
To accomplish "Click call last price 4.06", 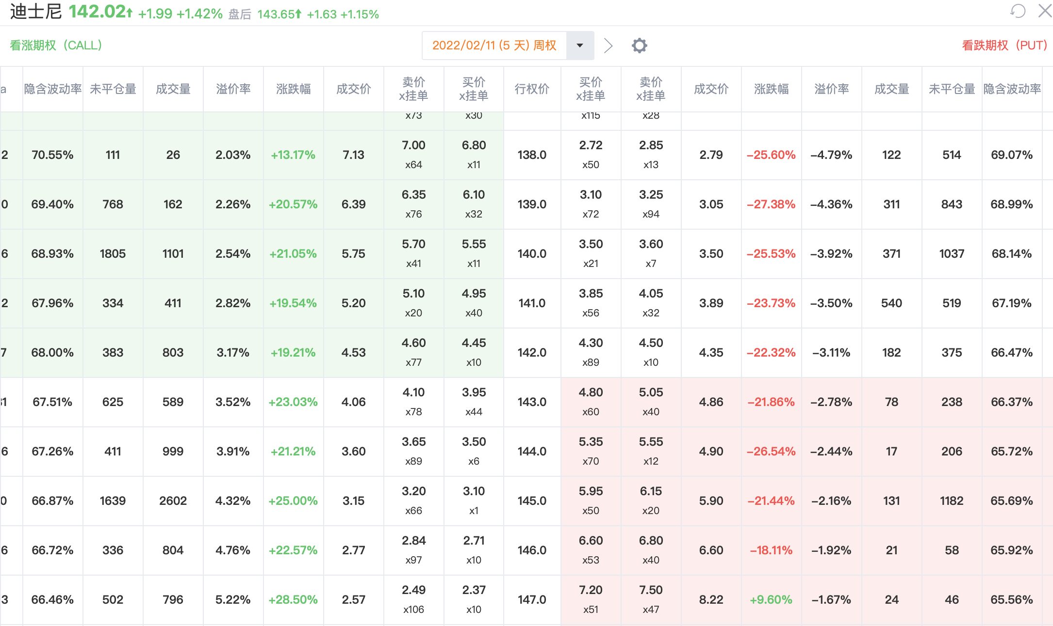I will pyautogui.click(x=353, y=402).
